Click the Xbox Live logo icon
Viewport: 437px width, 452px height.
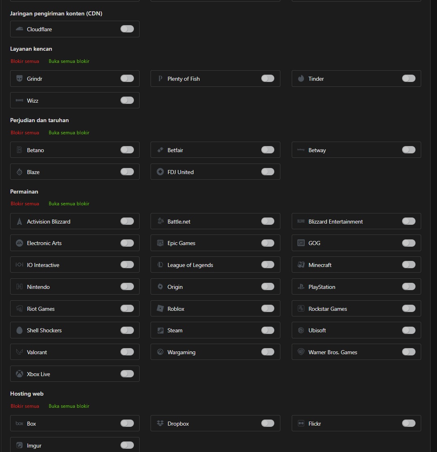(x=19, y=374)
